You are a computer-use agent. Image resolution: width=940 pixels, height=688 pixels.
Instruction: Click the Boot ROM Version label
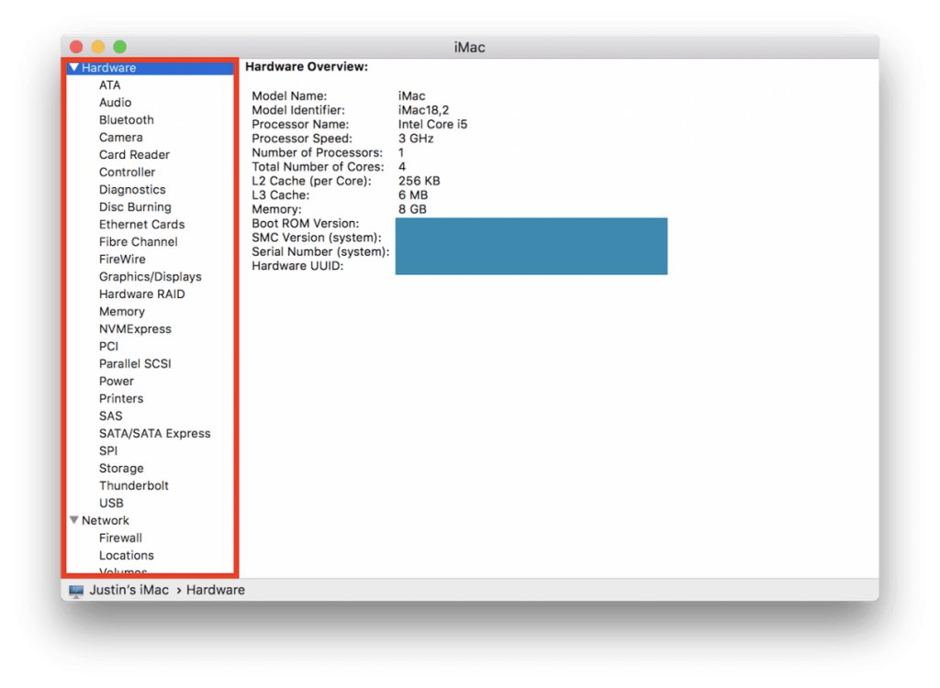[x=305, y=224]
